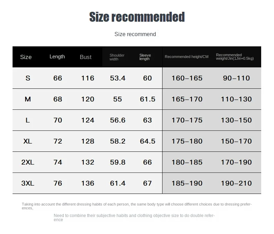
Task: Select the "Size recommend" subtitle text
Action: pos(135,34)
